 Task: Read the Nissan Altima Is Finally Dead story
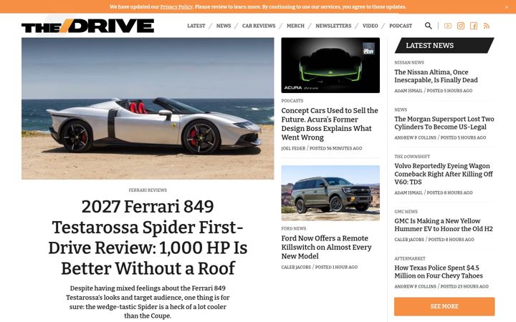coord(436,76)
